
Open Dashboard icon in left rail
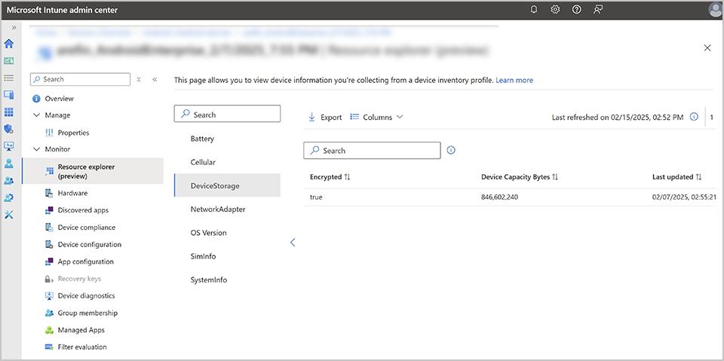click(x=9, y=60)
